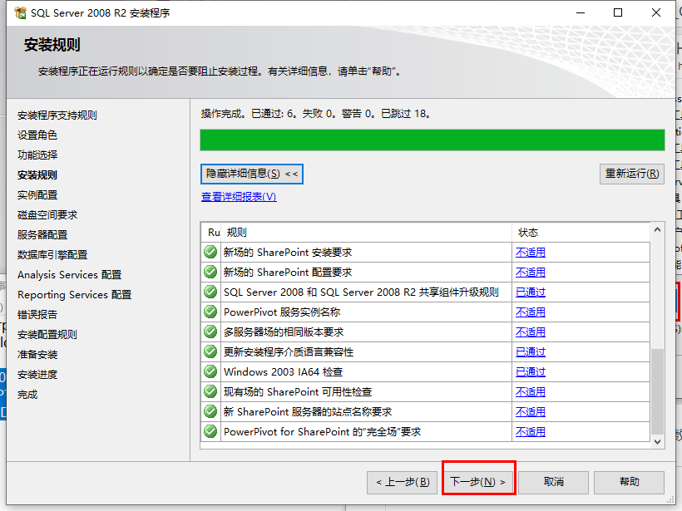Image resolution: width=682 pixels, height=511 pixels.
Task: Minimize the SQL Server setup window
Action: click(x=581, y=12)
